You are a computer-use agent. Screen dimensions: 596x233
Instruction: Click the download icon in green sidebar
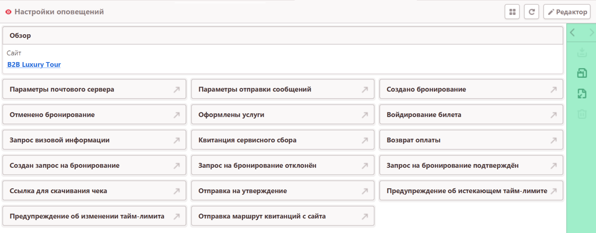pyautogui.click(x=581, y=52)
